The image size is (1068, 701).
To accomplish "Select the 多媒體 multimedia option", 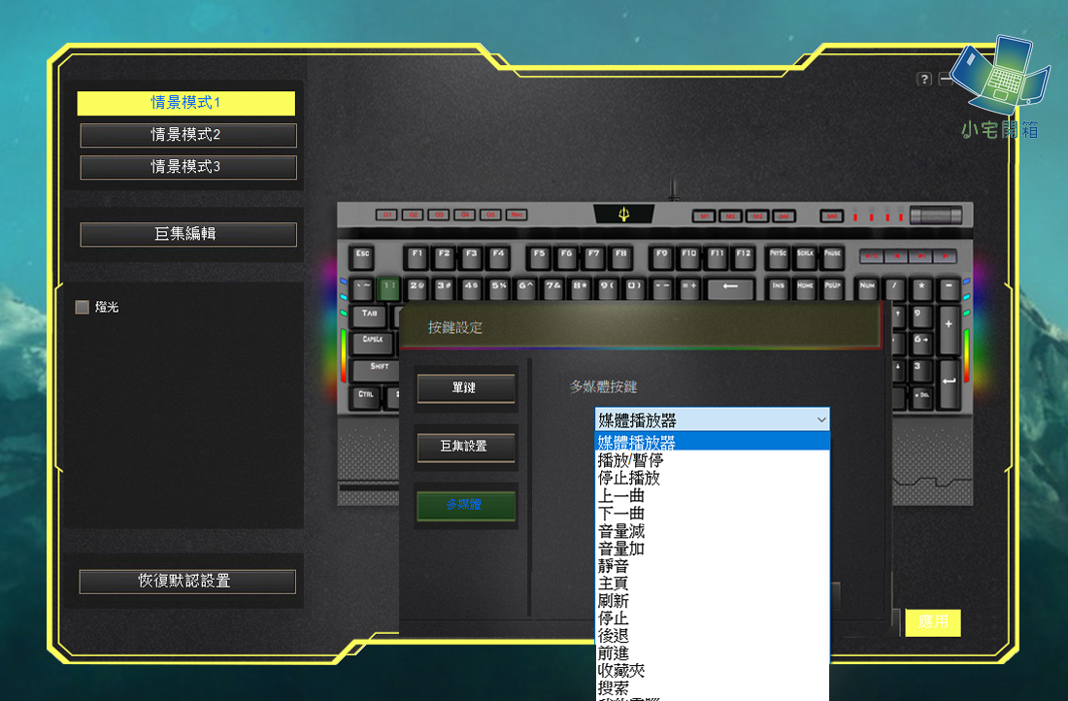I will 466,506.
